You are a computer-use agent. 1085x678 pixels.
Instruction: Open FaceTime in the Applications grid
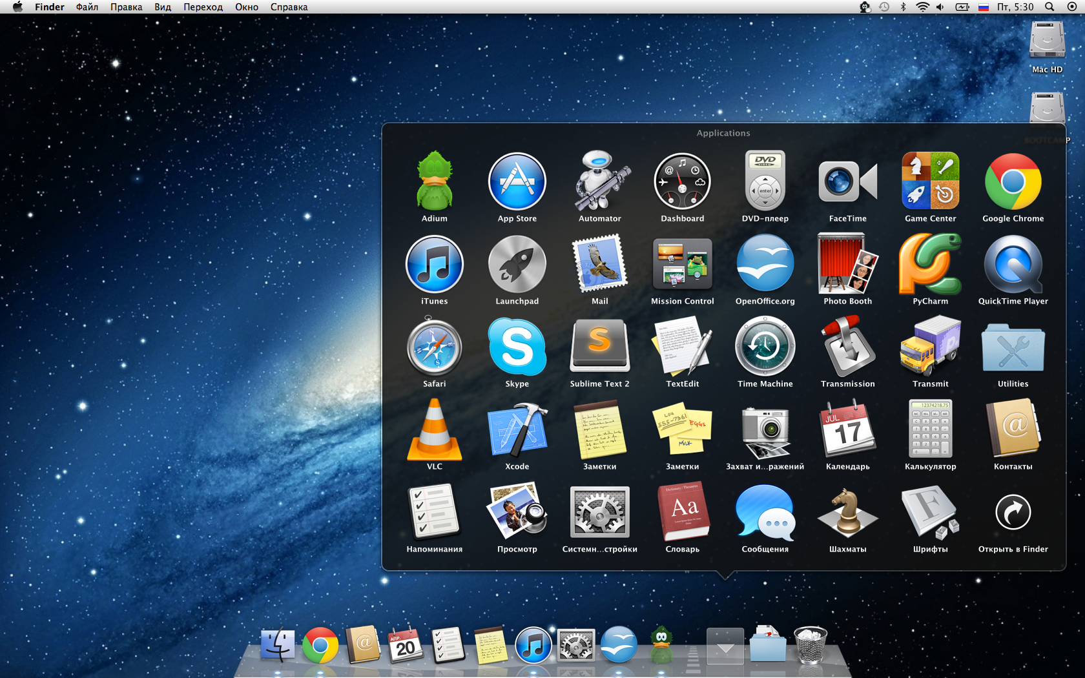click(x=848, y=181)
